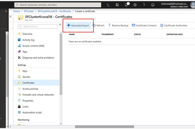This screenshot has width=195, height=129.
Task: Click Generate/Import plus button
Action: pyautogui.click(x=78, y=25)
